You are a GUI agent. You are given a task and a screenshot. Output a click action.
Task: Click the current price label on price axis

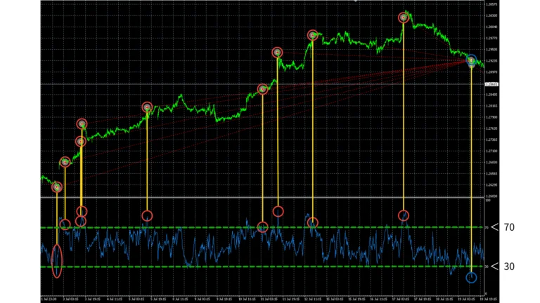(x=490, y=84)
